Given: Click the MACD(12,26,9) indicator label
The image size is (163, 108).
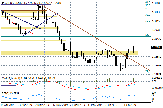Looking at the screenshot, I should pyautogui.click(x=11, y=78).
